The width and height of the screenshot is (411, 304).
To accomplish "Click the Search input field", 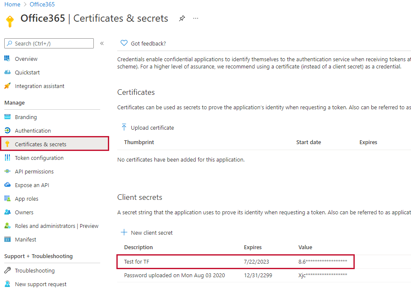I will point(49,43).
